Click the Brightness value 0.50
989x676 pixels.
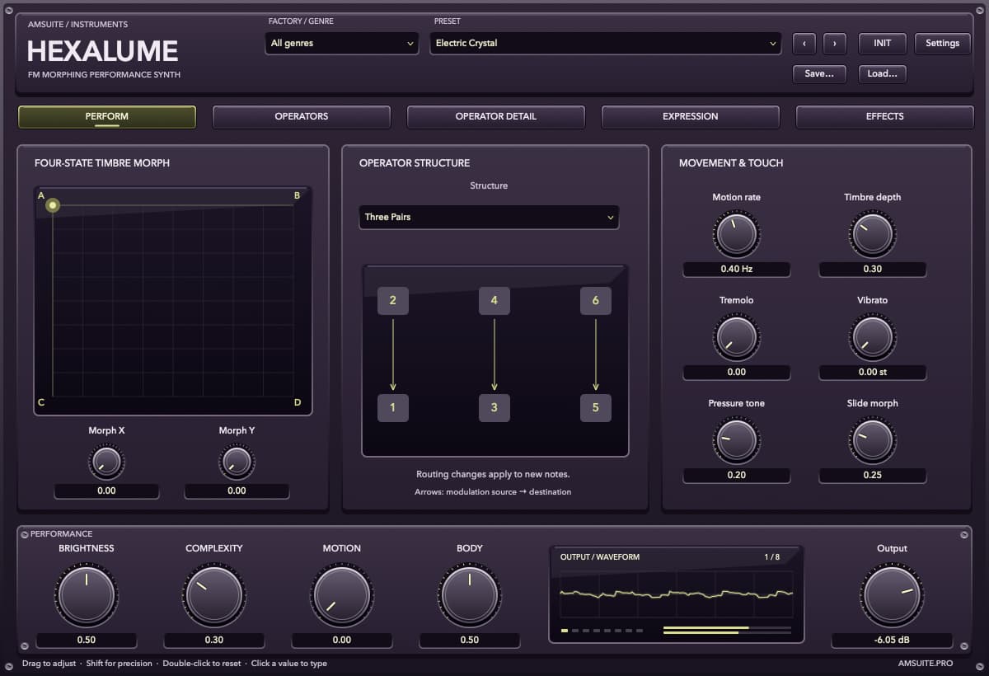coord(87,640)
